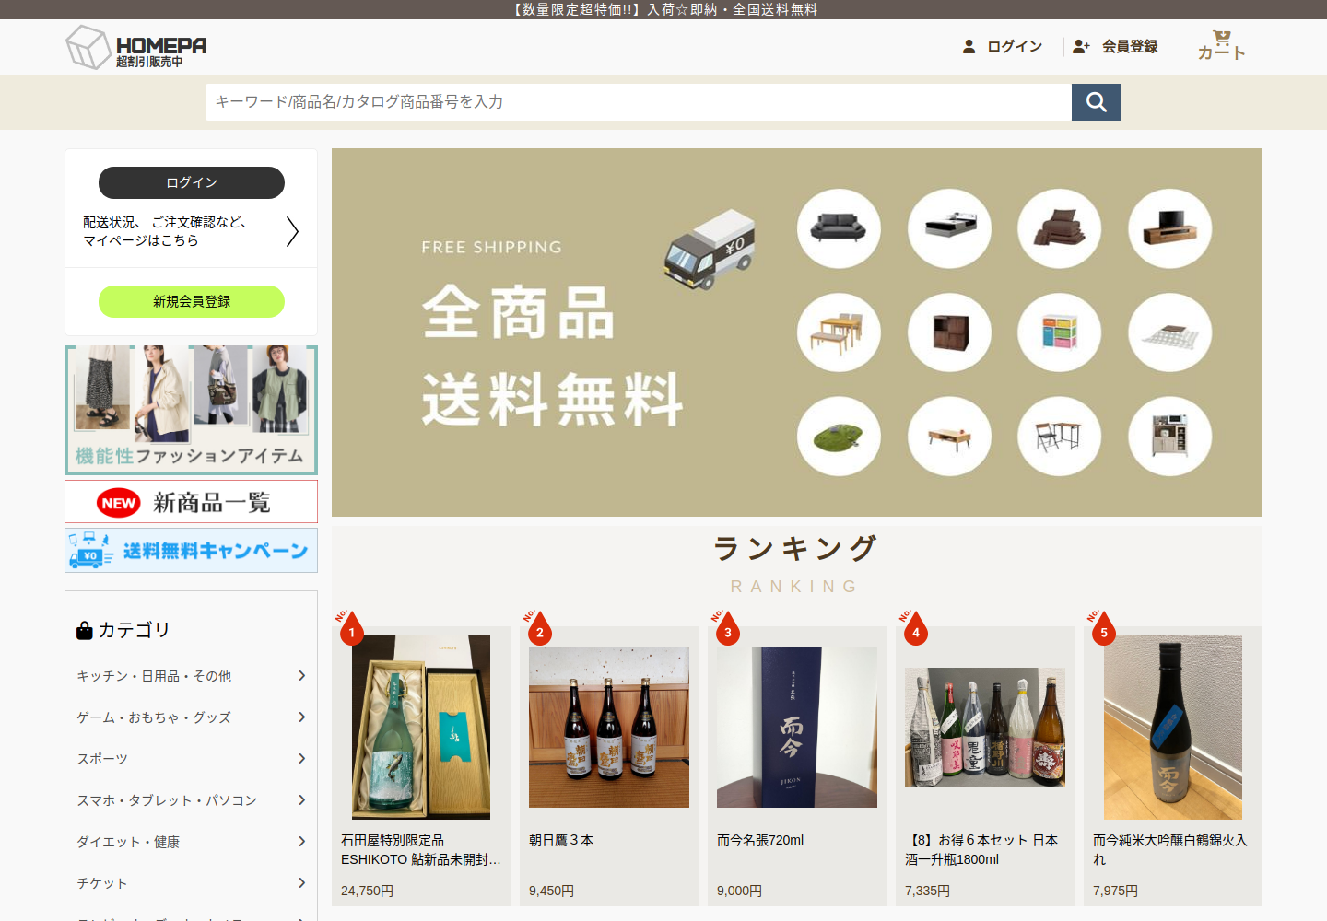1327x921 pixels.
Task: Open 機能性ファッションアイテム banner
Action: click(x=192, y=410)
